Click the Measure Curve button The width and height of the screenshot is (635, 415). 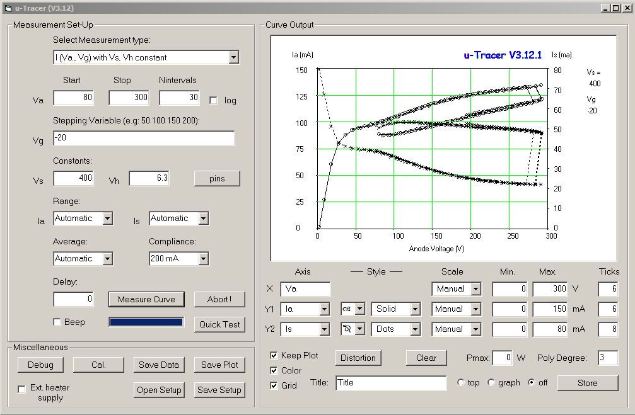[x=146, y=299]
